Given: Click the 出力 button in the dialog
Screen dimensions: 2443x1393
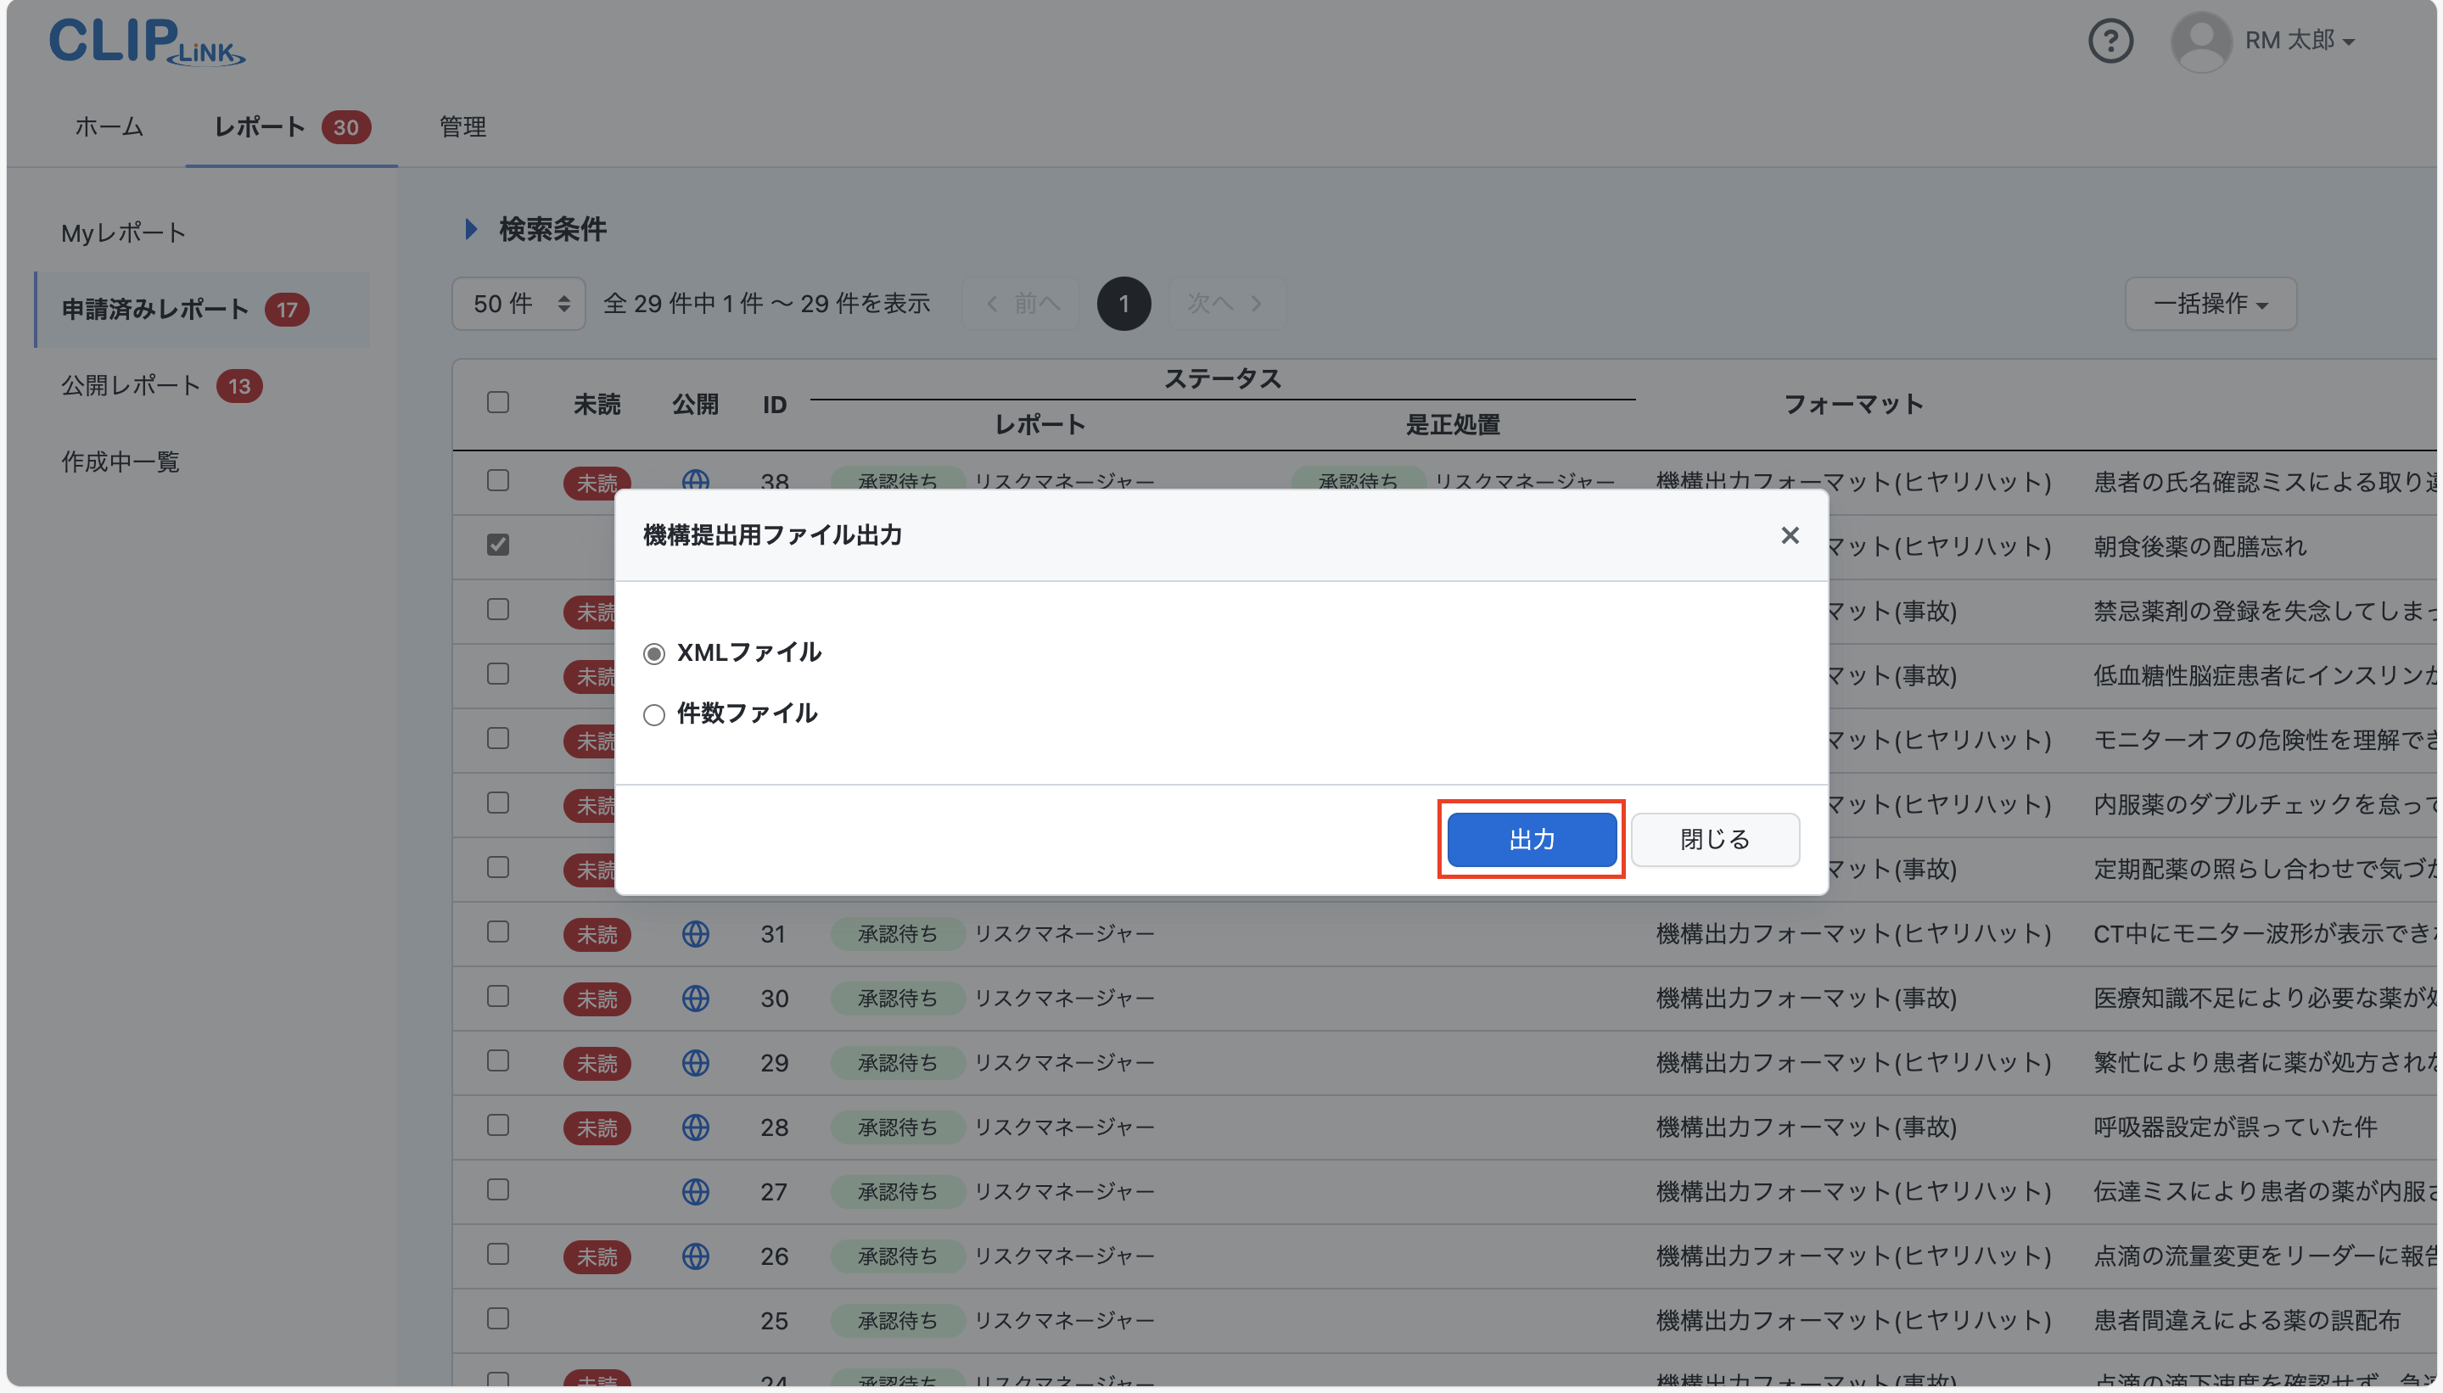Looking at the screenshot, I should [x=1529, y=839].
